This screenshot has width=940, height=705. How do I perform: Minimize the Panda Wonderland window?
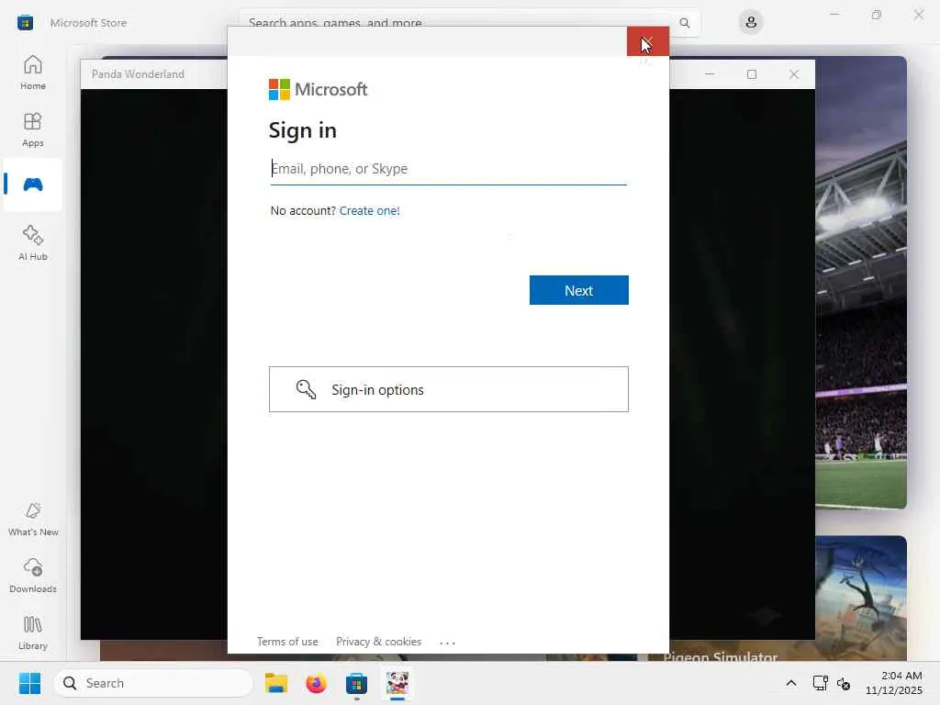[710, 74]
